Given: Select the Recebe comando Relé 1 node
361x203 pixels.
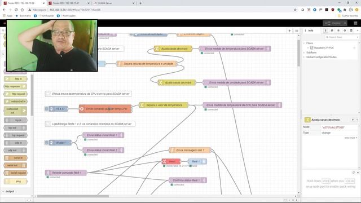Looking at the screenshot, I should tap(66, 173).
